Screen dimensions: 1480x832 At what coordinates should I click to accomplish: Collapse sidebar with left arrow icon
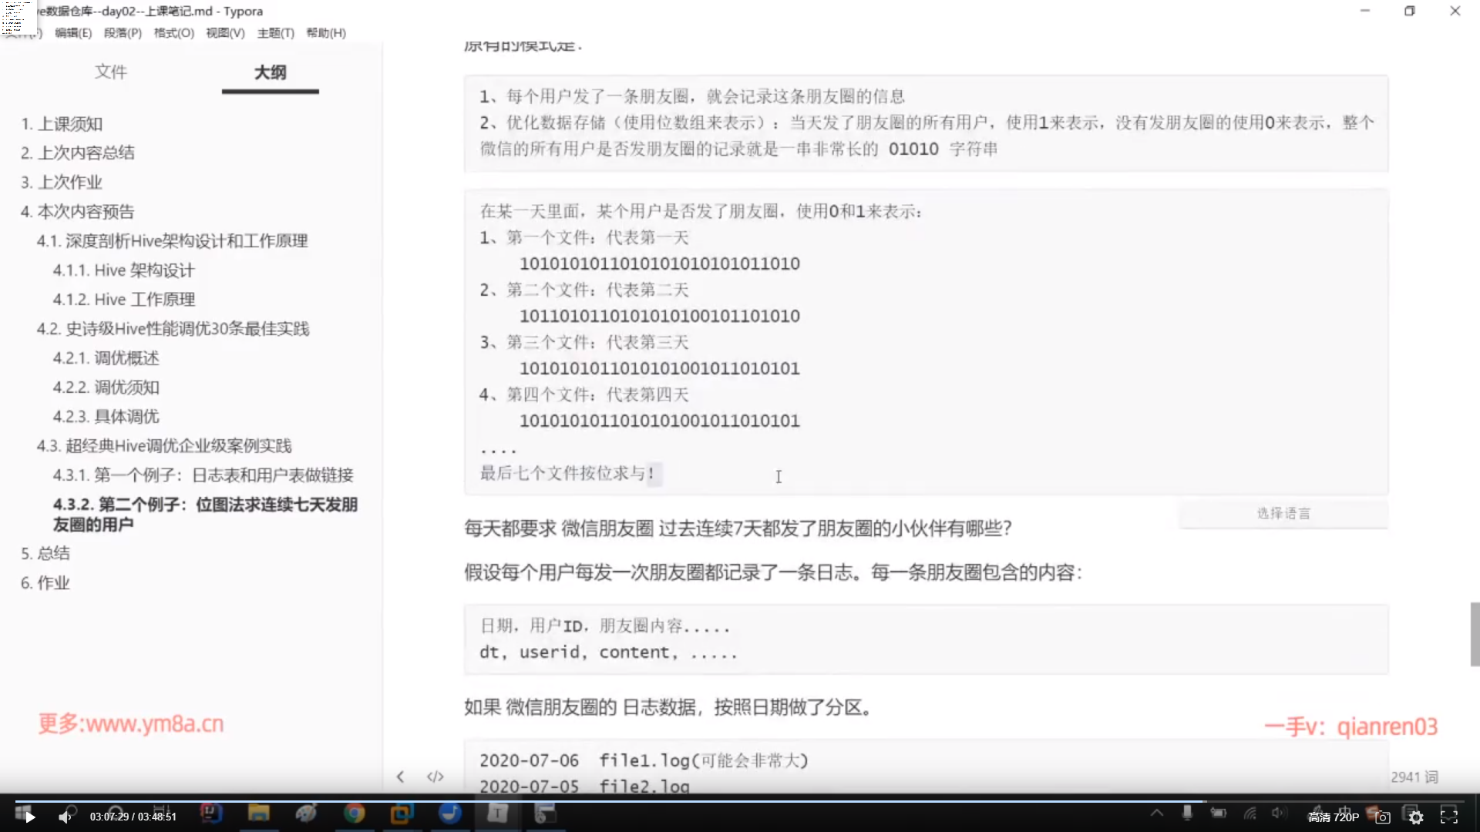pyautogui.click(x=400, y=777)
